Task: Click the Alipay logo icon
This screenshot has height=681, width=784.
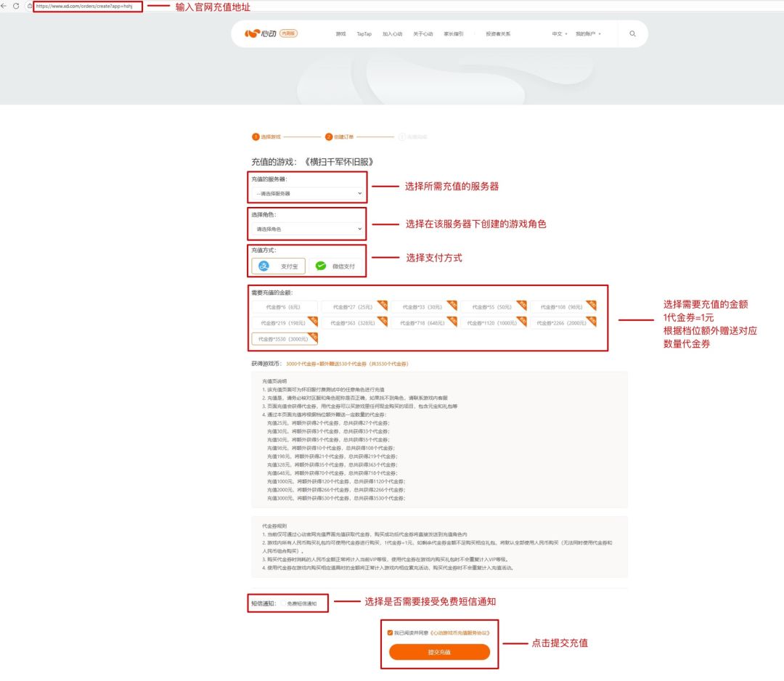Action: pos(264,266)
